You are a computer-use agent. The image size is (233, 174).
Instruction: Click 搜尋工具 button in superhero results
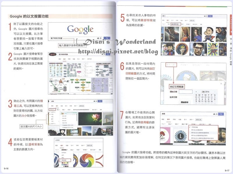click(x=192, y=21)
